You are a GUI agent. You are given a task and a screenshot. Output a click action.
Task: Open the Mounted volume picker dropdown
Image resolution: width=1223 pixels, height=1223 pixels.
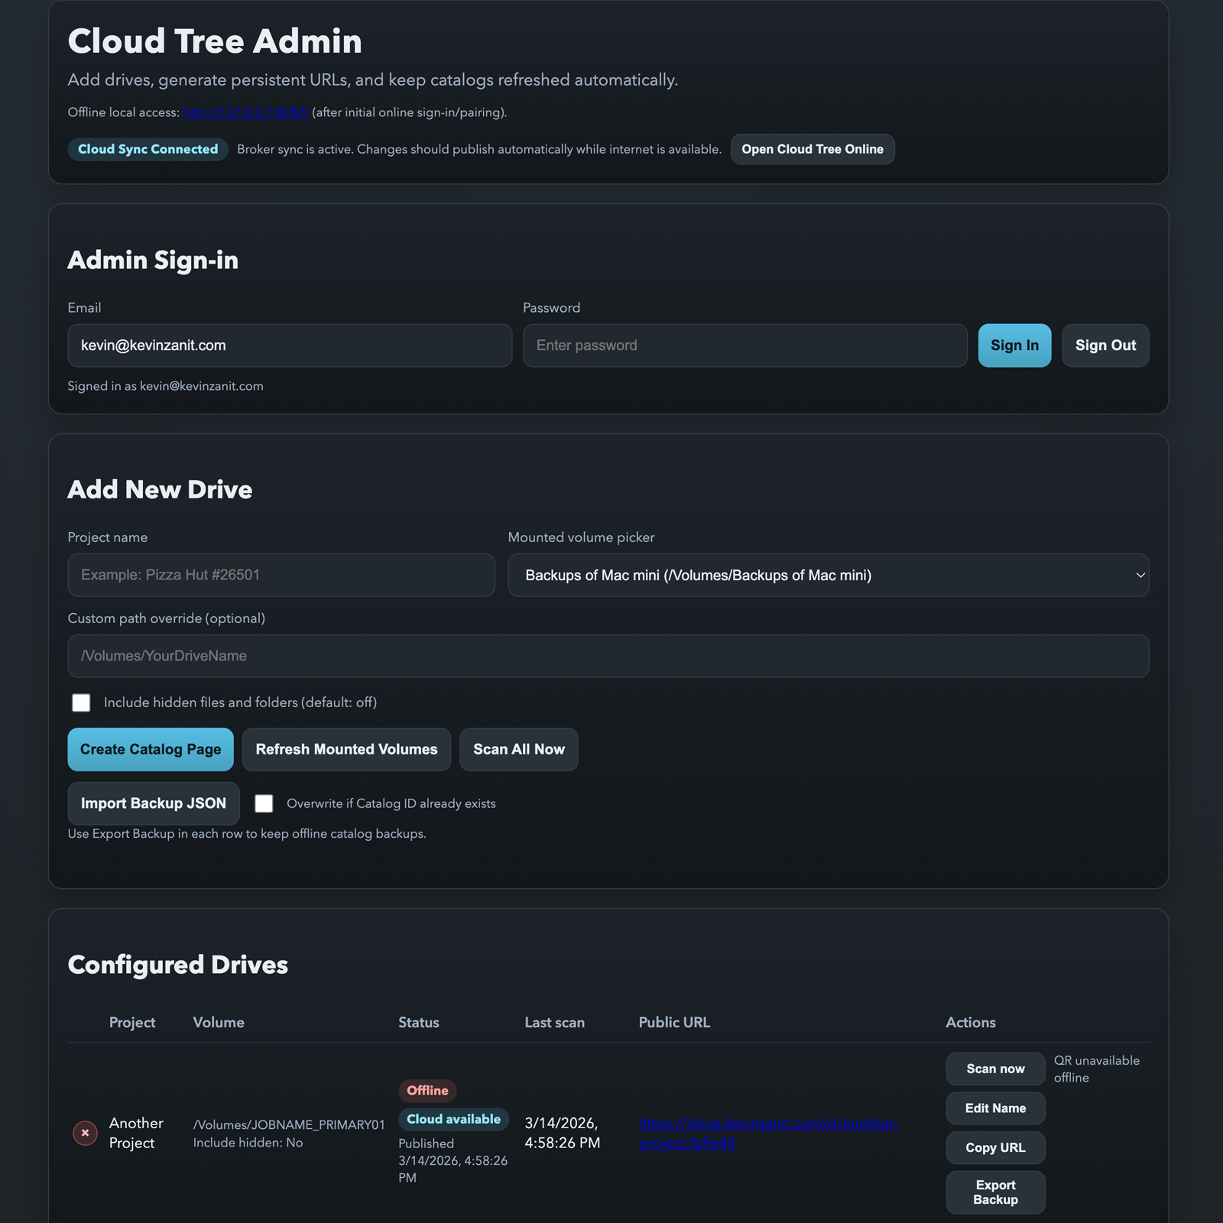[x=828, y=575]
